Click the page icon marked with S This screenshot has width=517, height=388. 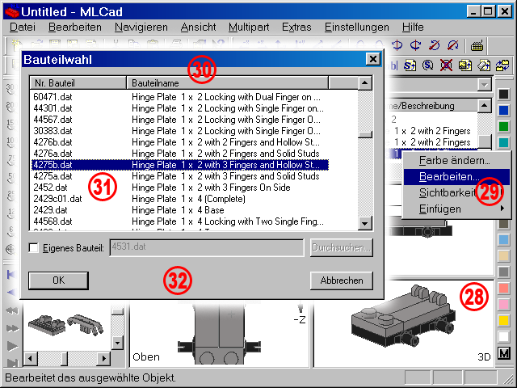(x=410, y=65)
